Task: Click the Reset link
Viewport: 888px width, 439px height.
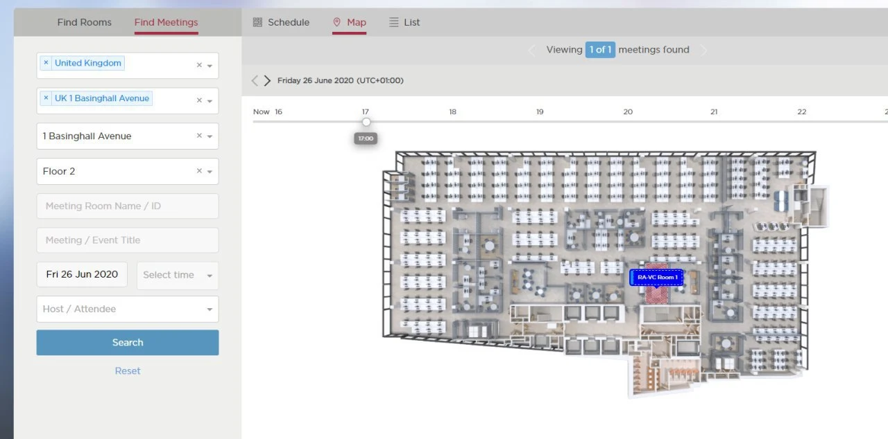Action: pos(128,371)
